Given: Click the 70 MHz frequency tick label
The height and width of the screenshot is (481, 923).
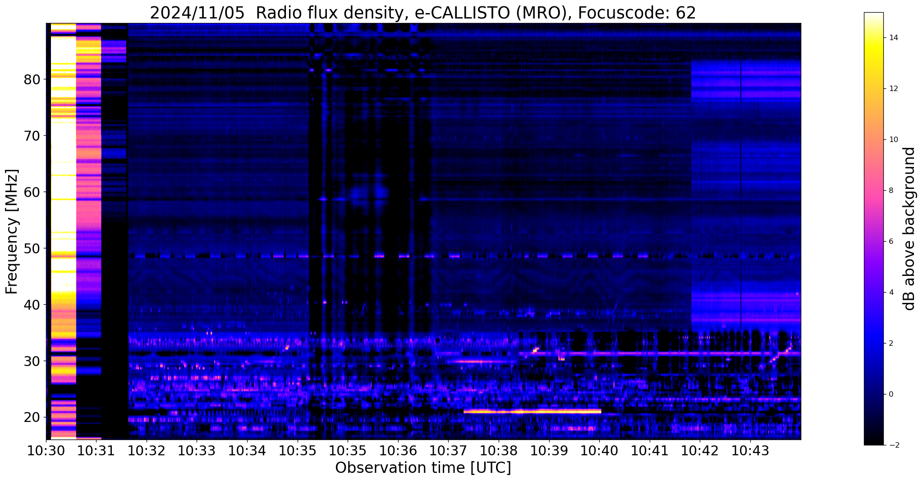Looking at the screenshot, I should pyautogui.click(x=32, y=136).
